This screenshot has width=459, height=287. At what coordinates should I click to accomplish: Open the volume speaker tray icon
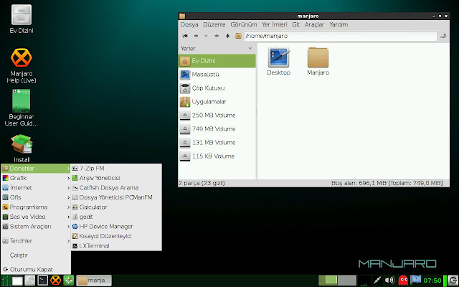pos(389,281)
